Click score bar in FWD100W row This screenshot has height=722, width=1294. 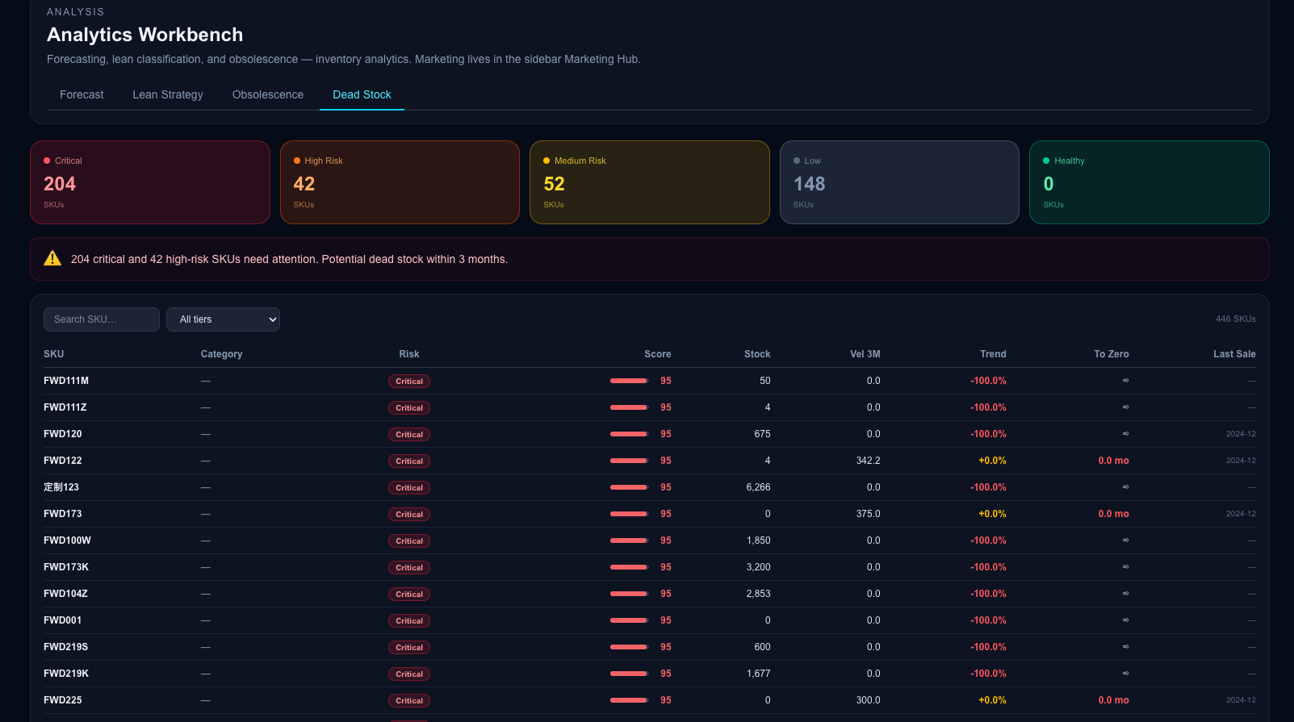(x=630, y=540)
